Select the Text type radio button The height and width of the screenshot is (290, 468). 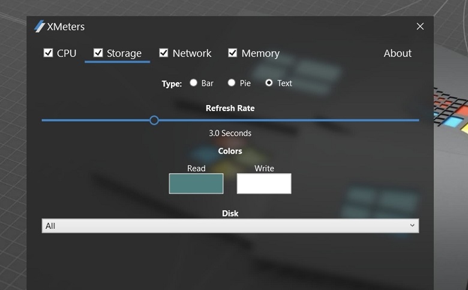coord(269,83)
